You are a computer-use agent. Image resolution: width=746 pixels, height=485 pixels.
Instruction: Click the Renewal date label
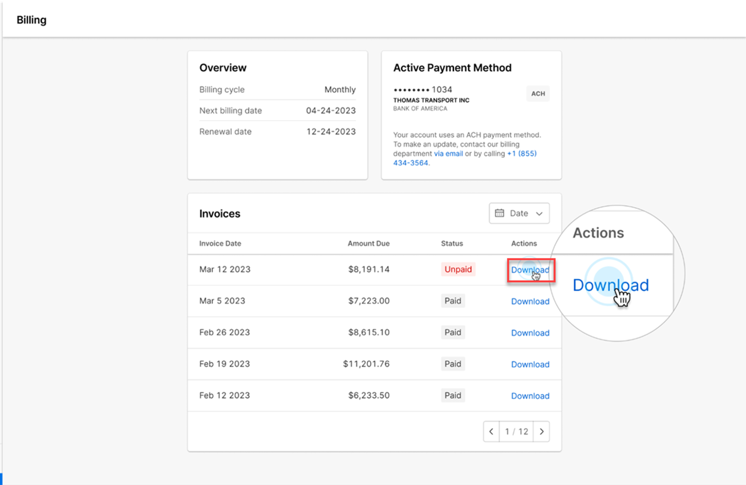225,131
